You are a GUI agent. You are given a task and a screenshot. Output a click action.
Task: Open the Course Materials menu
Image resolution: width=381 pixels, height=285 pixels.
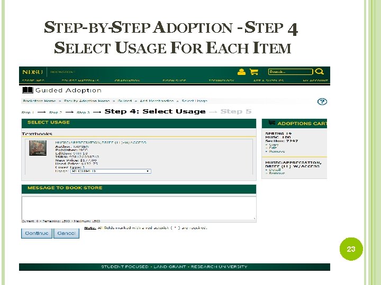tap(80, 80)
